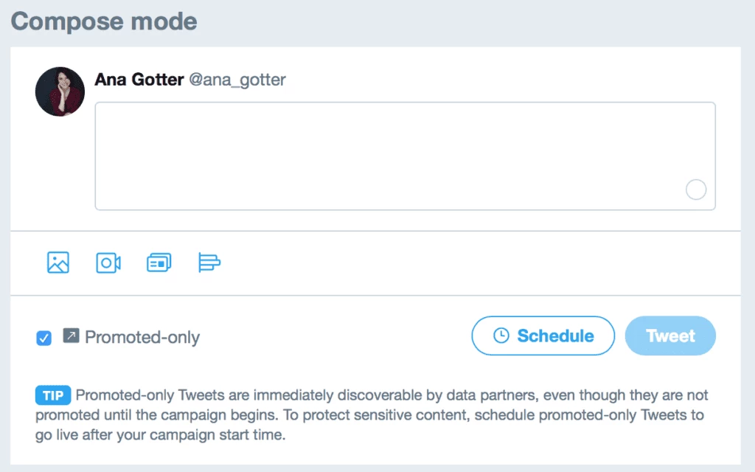Click the blue TIP badge

[x=53, y=395]
